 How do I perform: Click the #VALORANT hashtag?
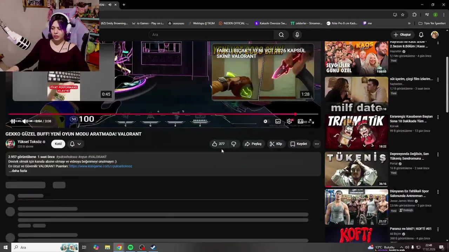pos(98,157)
